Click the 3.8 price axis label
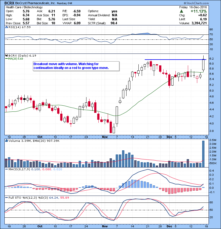The width and height of the screenshot is (221, 229). pyautogui.click(x=212, y=131)
